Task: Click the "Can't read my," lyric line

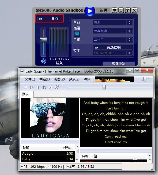Action: click(116, 136)
